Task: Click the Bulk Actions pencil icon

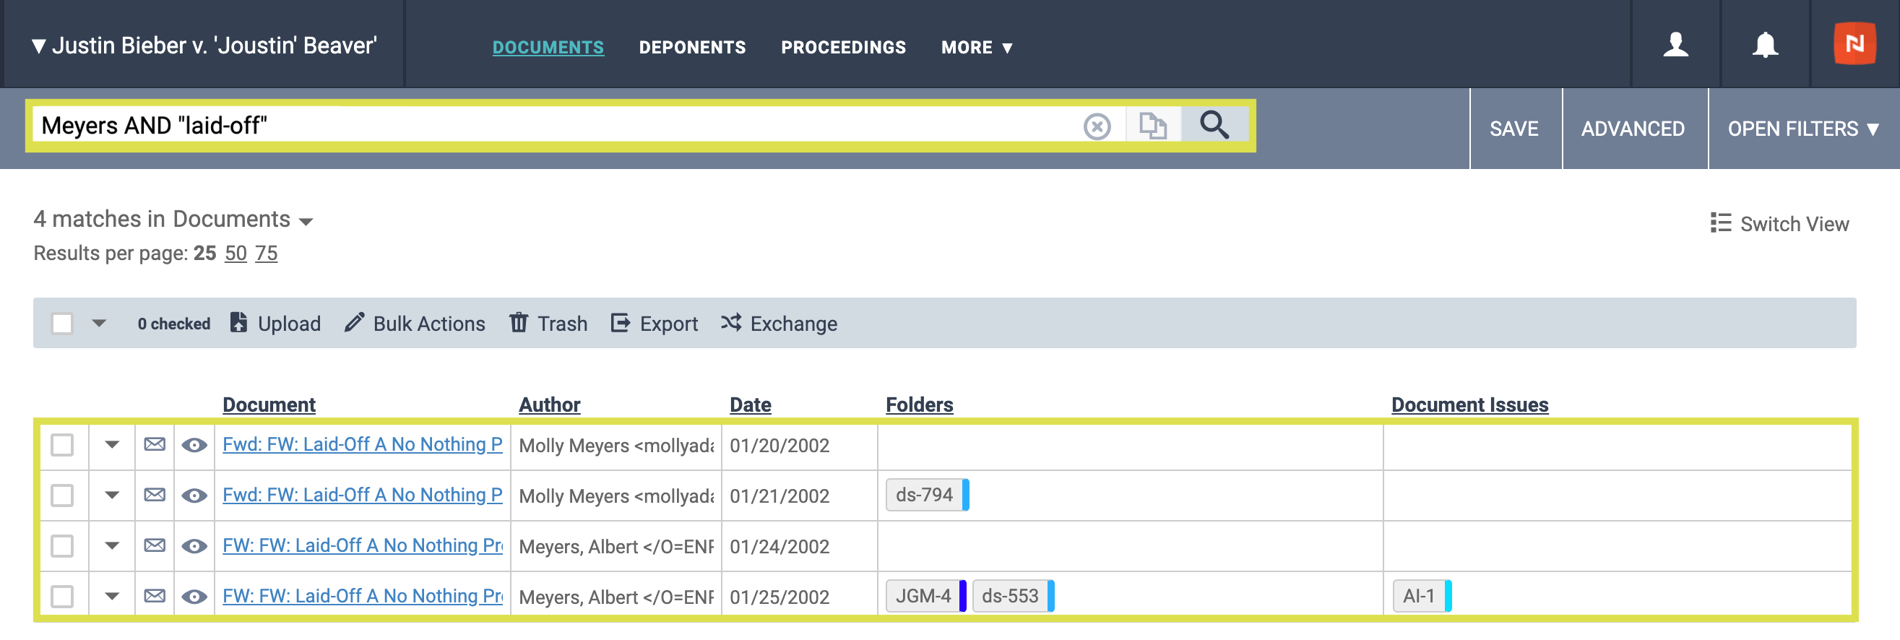Action: [x=354, y=322]
